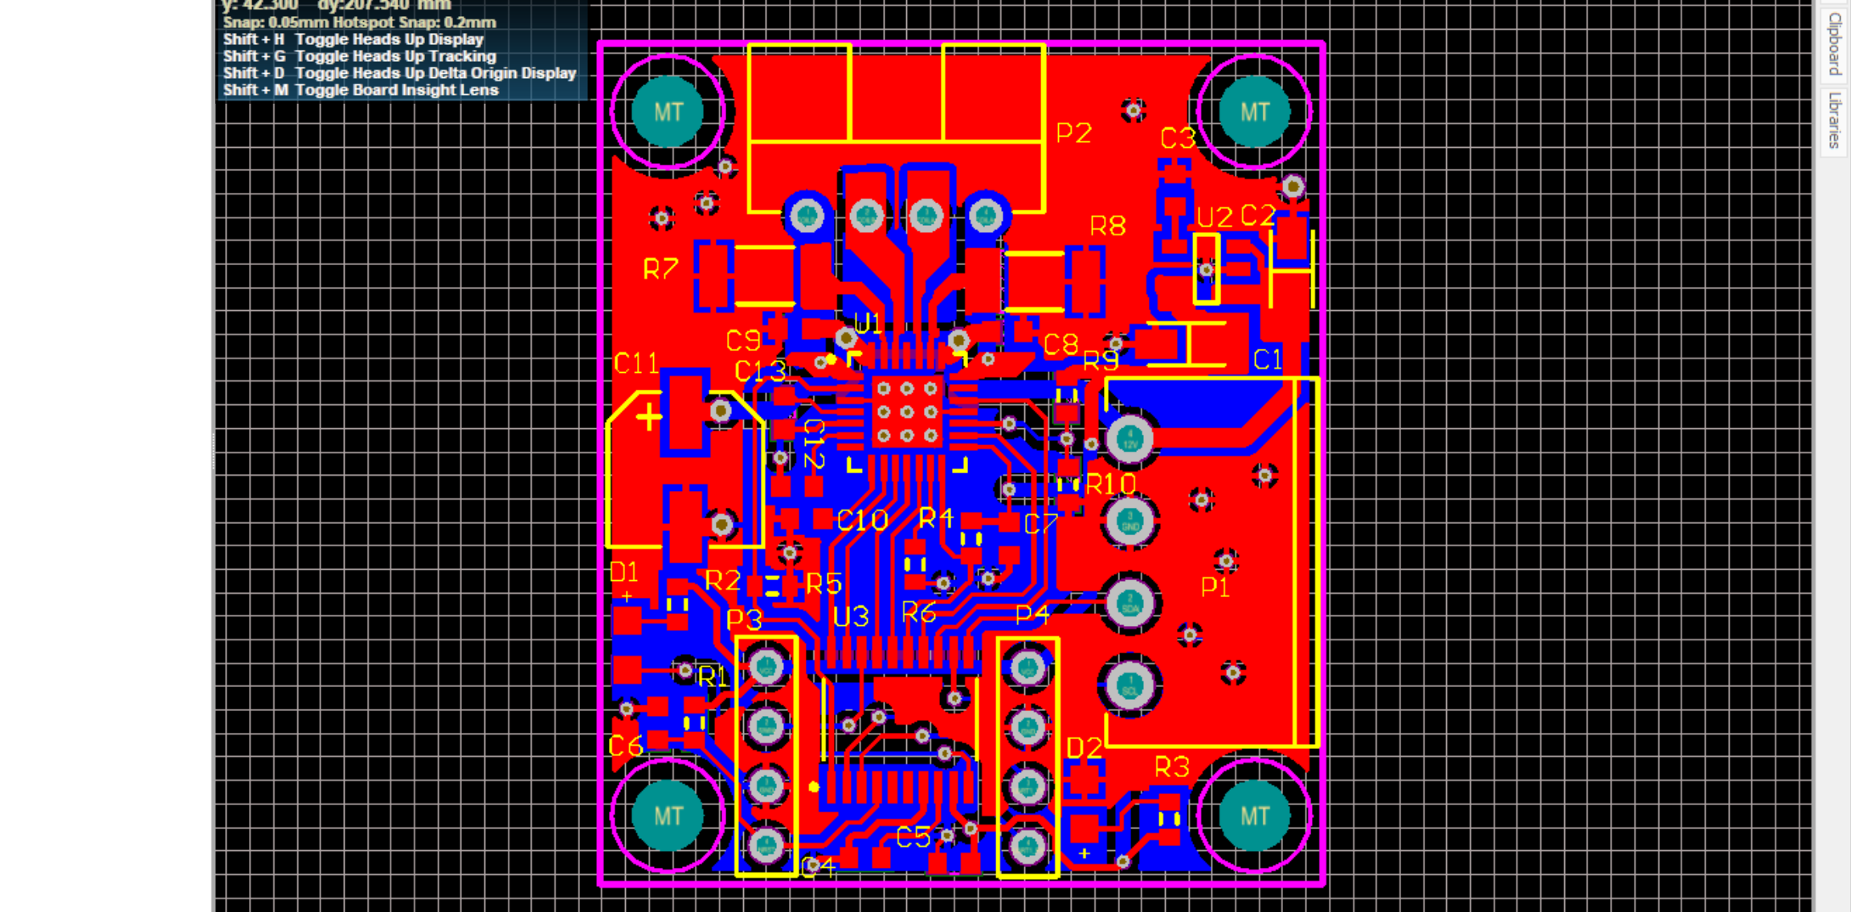Select the U3 designator text
The width and height of the screenshot is (1851, 912).
tap(850, 617)
